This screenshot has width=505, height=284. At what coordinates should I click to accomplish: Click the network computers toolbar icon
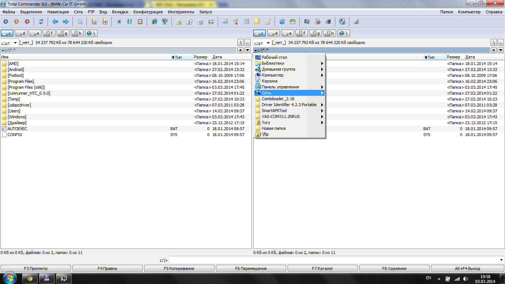[165, 21]
